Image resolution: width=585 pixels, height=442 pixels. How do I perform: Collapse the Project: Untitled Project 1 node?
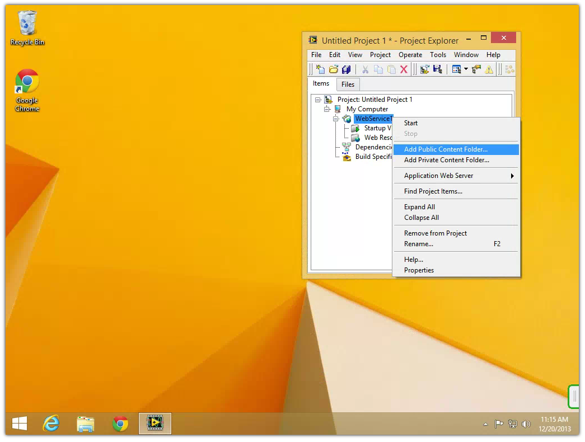coord(318,100)
